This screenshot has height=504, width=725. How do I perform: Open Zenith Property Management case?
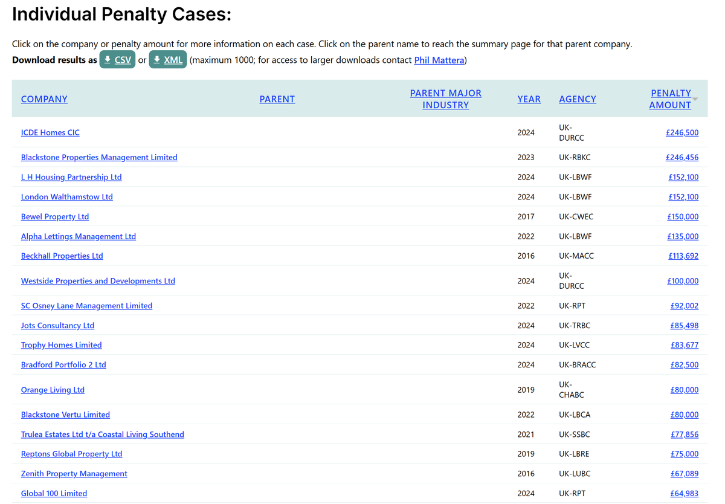[74, 474]
